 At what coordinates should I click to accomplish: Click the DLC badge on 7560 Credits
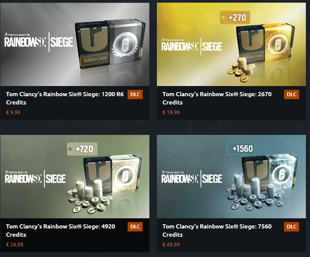[292, 227]
